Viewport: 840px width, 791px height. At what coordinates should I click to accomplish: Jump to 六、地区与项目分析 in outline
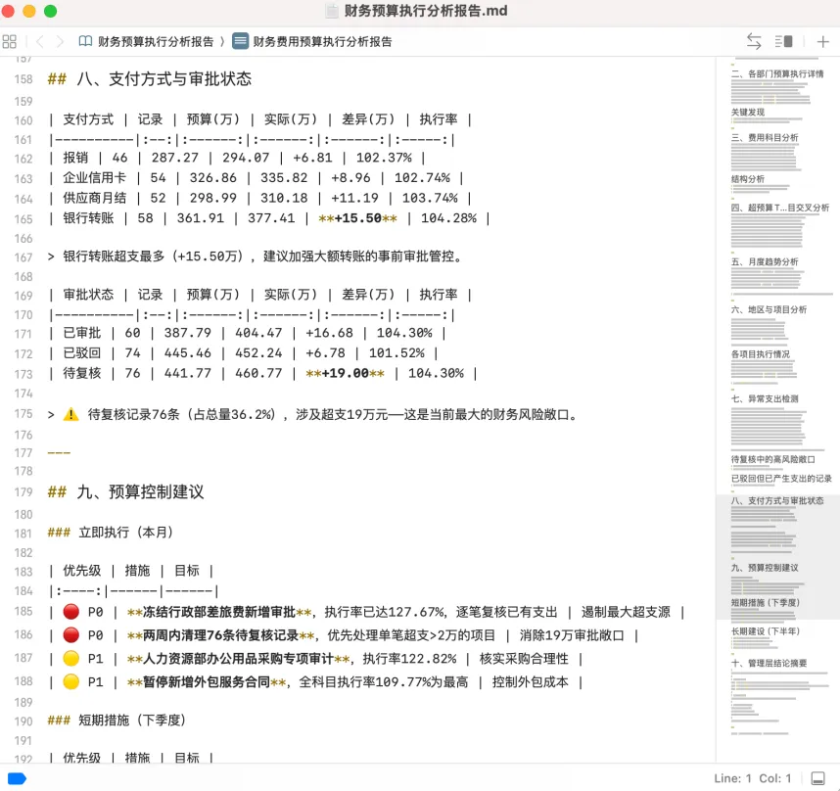click(769, 309)
